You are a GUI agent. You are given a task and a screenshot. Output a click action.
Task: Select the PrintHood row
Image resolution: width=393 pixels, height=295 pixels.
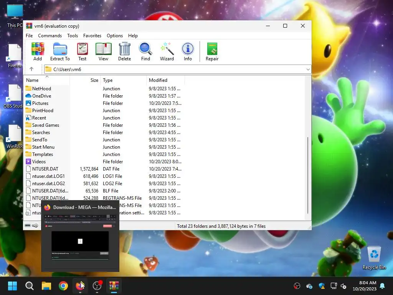(x=103, y=110)
